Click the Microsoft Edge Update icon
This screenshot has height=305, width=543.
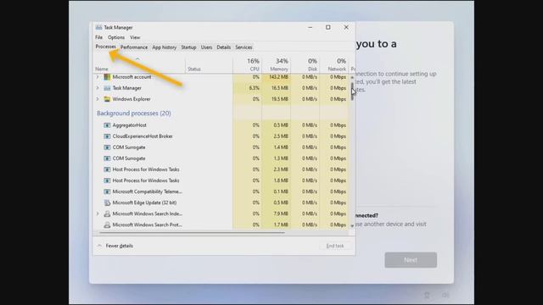pyautogui.click(x=107, y=202)
